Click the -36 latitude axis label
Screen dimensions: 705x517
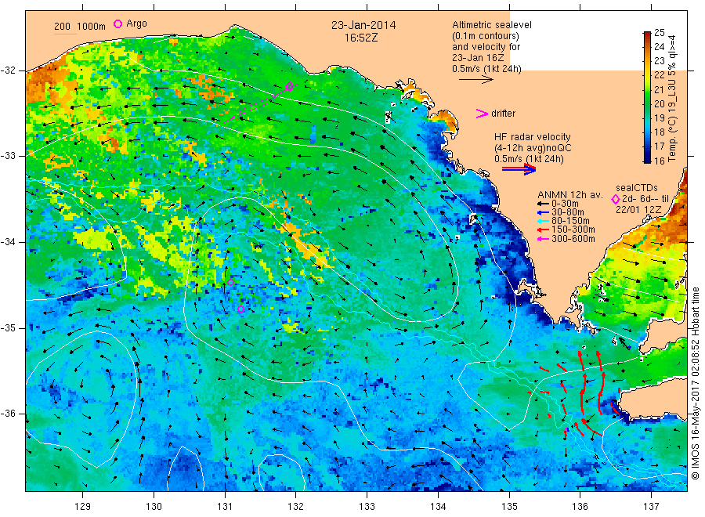pyautogui.click(x=8, y=413)
